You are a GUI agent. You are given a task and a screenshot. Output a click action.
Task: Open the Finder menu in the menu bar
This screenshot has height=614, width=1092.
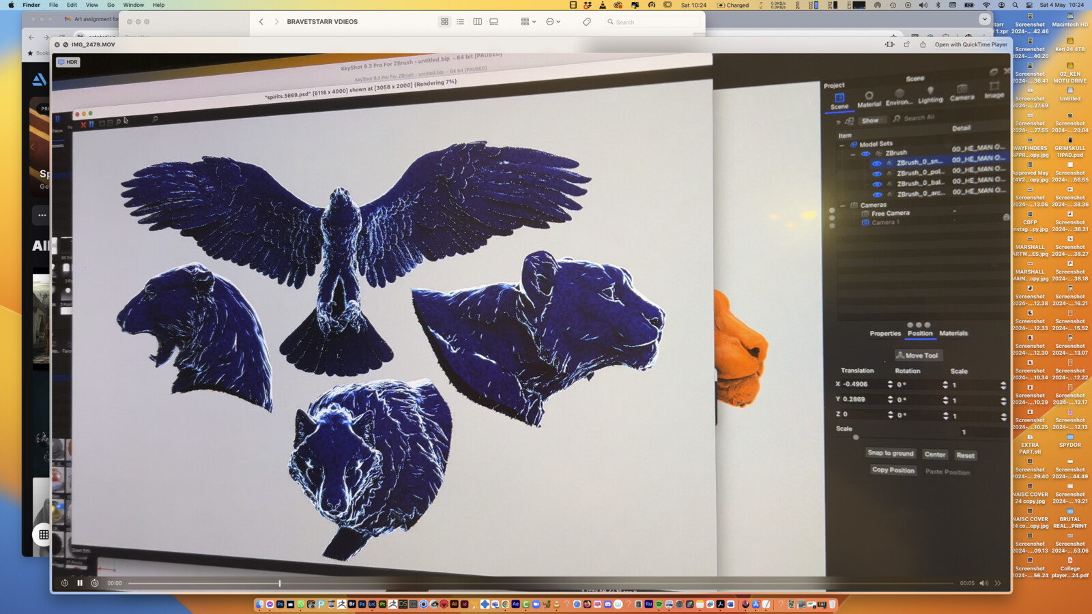click(x=31, y=5)
